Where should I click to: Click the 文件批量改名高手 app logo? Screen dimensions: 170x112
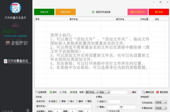16,8
